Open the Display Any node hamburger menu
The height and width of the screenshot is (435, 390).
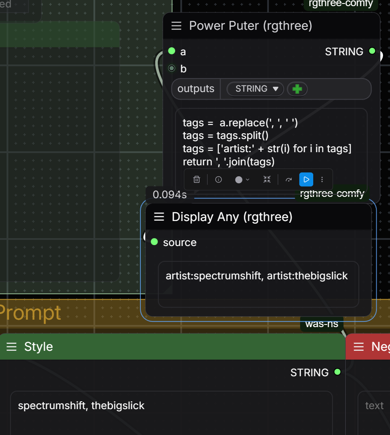click(159, 217)
